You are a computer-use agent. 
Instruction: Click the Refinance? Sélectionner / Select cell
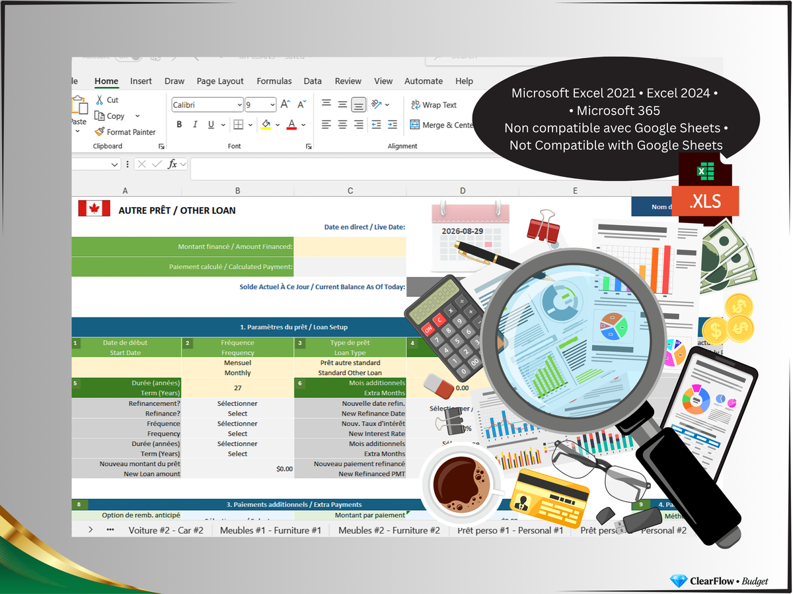coord(238,409)
